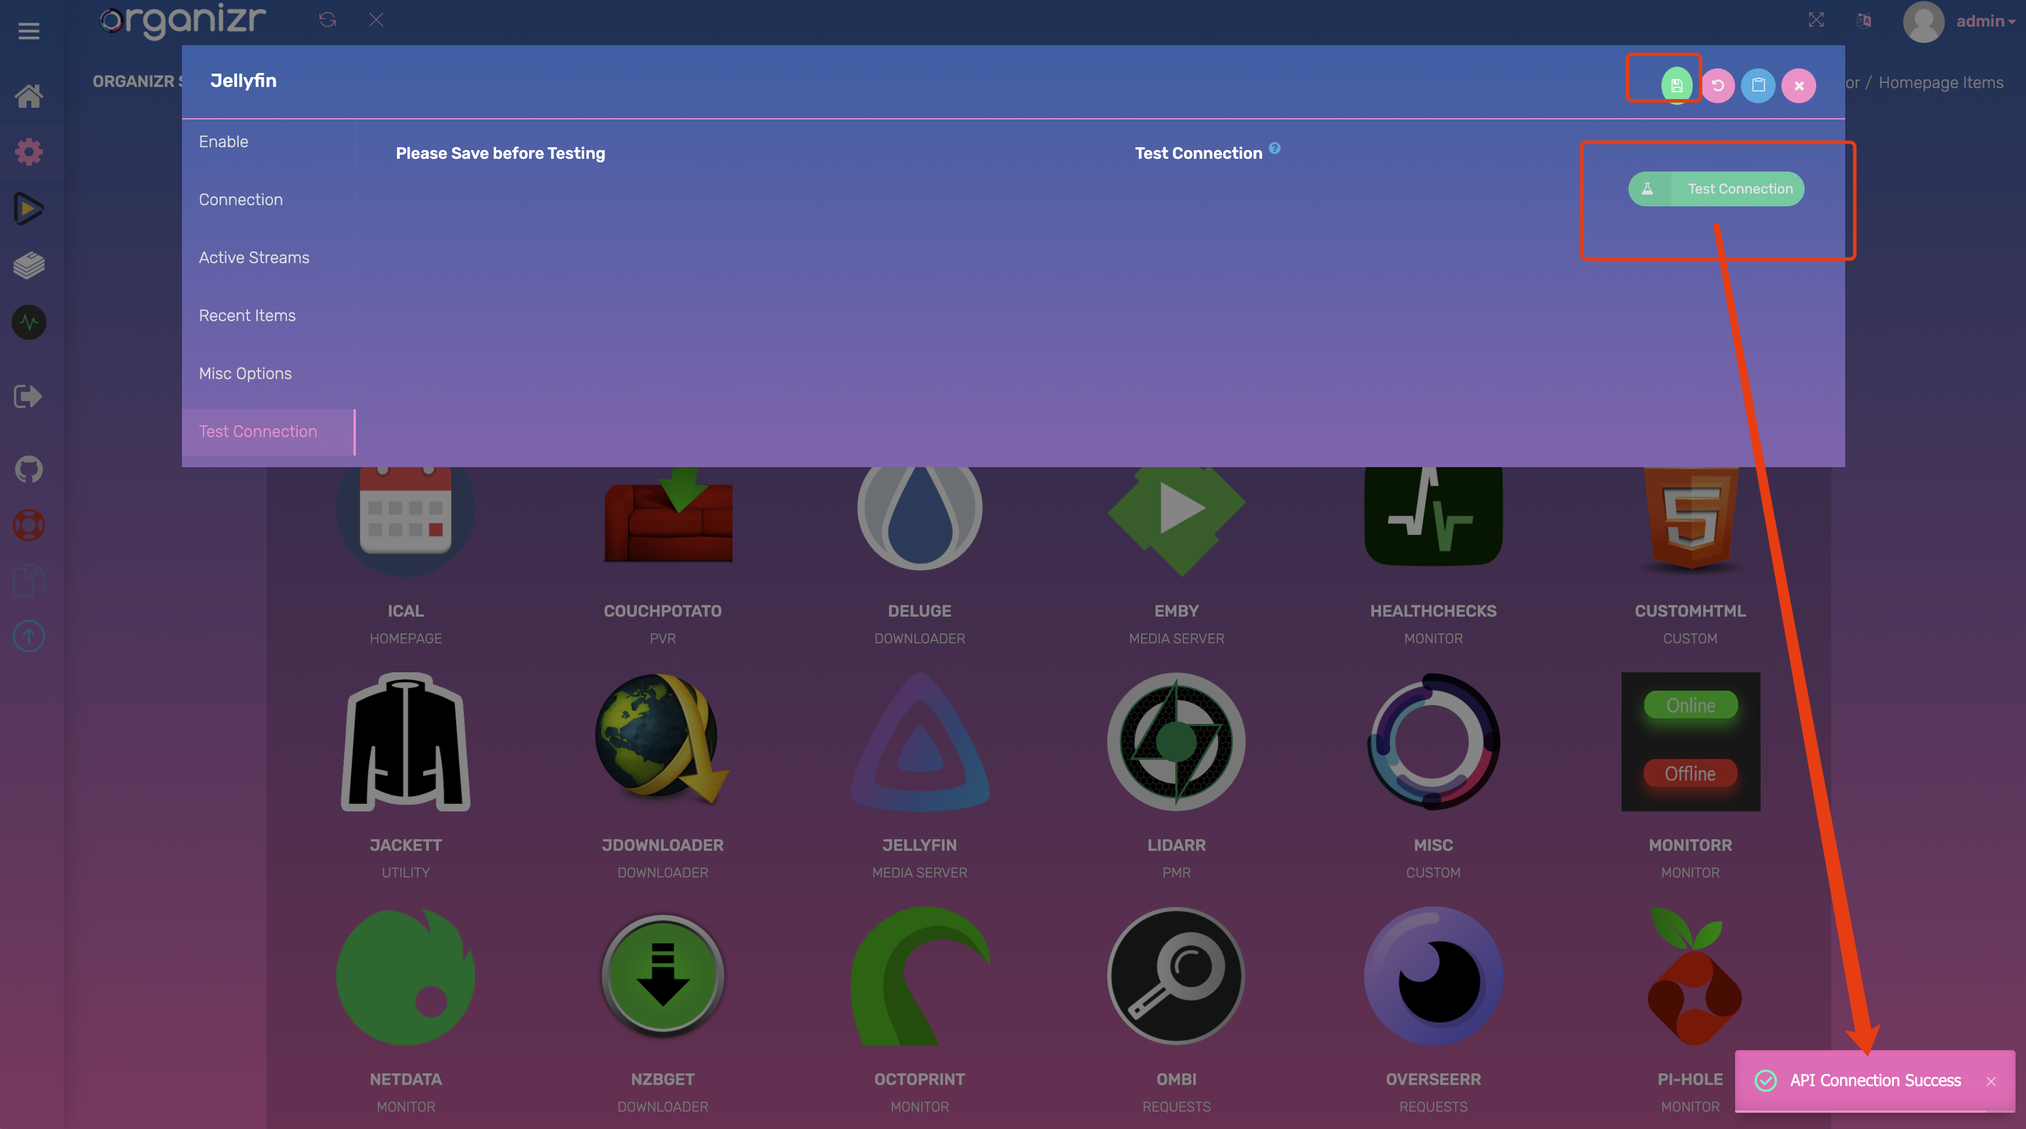Open the Misc Options tab

(x=245, y=373)
